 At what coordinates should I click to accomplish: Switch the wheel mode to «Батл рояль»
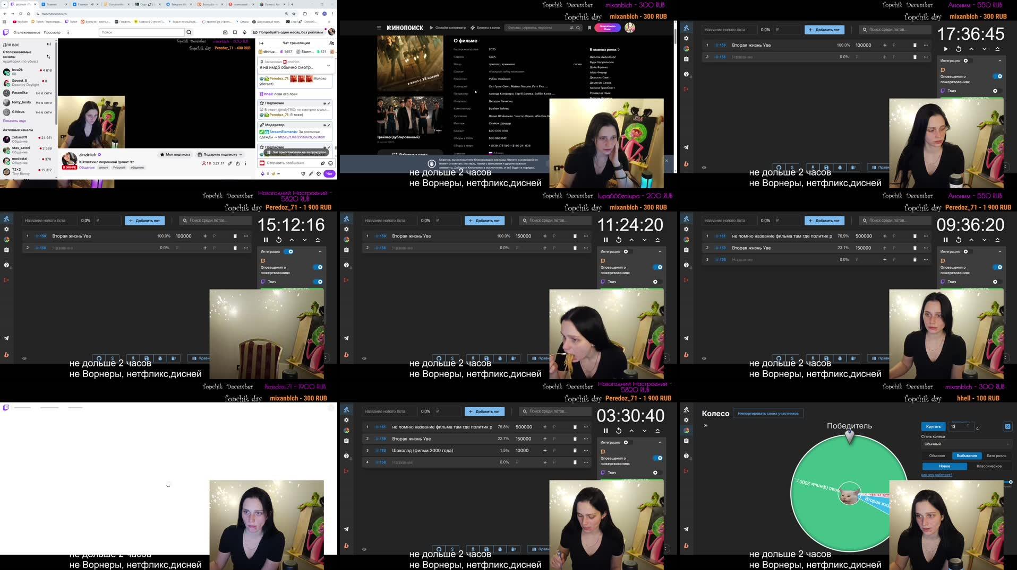(x=996, y=455)
